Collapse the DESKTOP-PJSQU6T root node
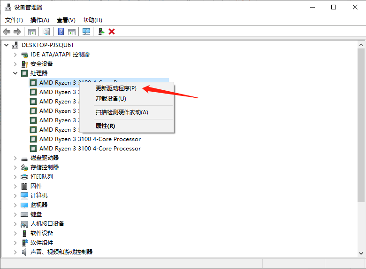The image size is (366, 269). click(7, 45)
